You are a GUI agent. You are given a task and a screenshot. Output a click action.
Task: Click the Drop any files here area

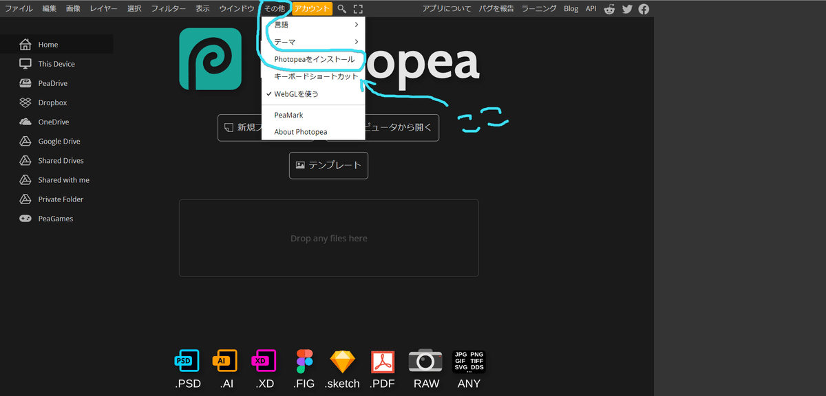pos(328,238)
